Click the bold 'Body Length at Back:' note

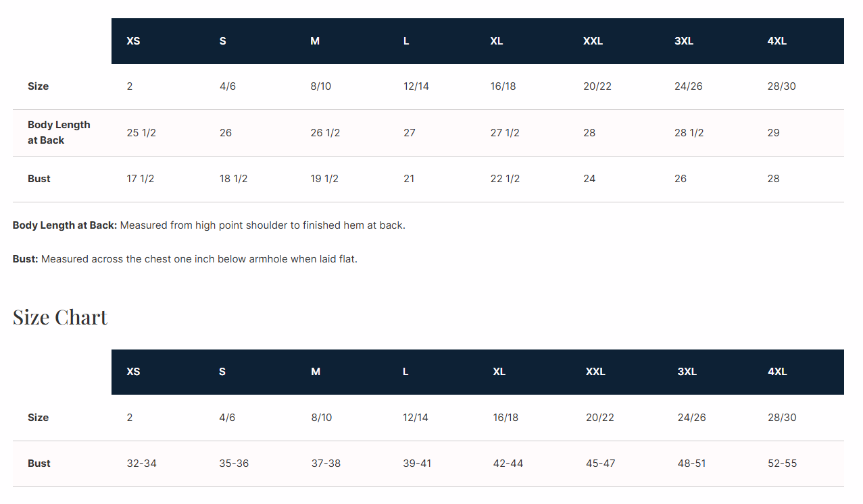click(65, 225)
